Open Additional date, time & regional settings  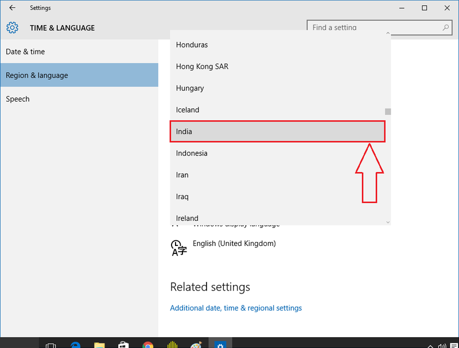click(x=236, y=308)
